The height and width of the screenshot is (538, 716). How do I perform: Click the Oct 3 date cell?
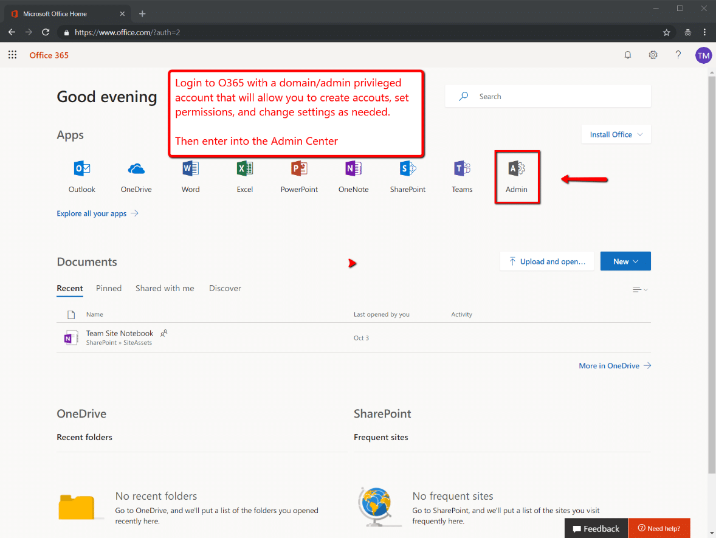click(x=361, y=338)
